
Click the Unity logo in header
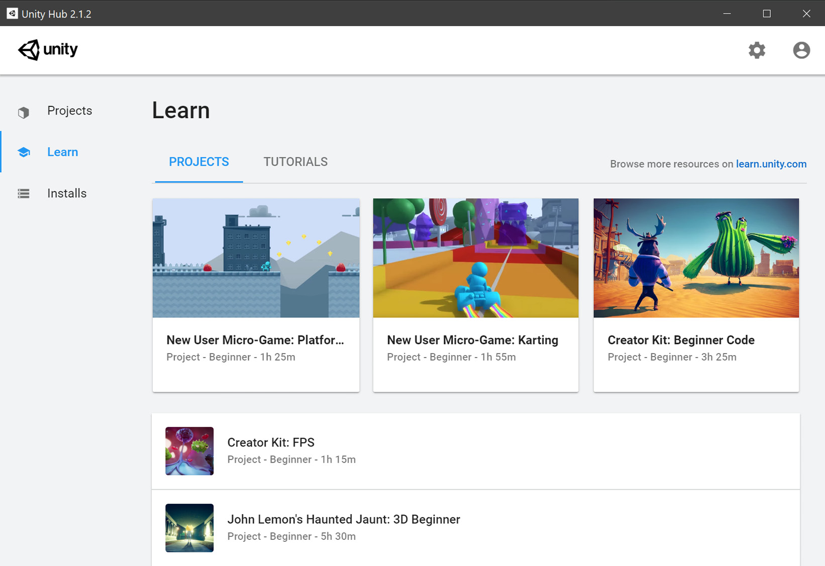point(48,50)
